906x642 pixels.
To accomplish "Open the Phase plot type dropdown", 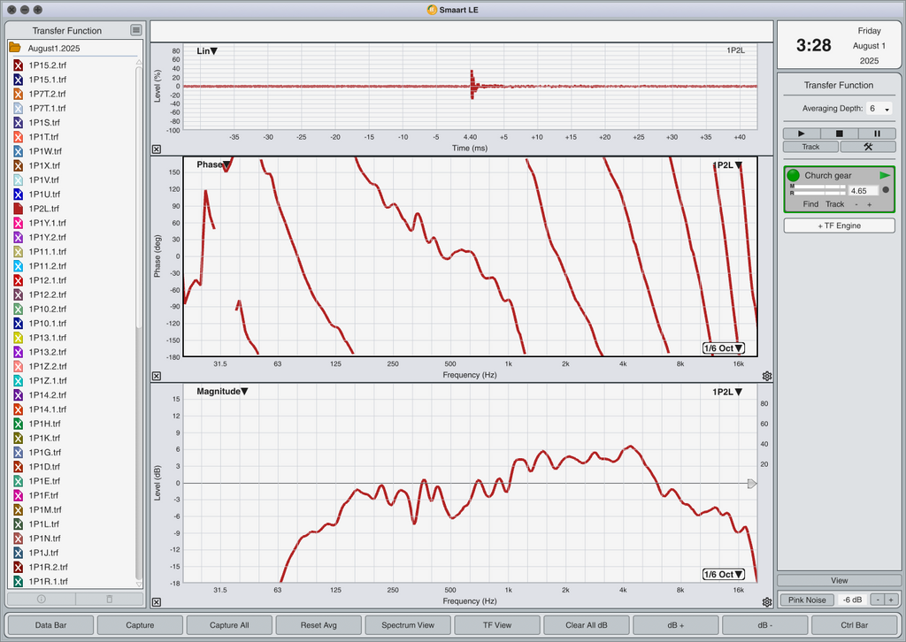I will (213, 164).
